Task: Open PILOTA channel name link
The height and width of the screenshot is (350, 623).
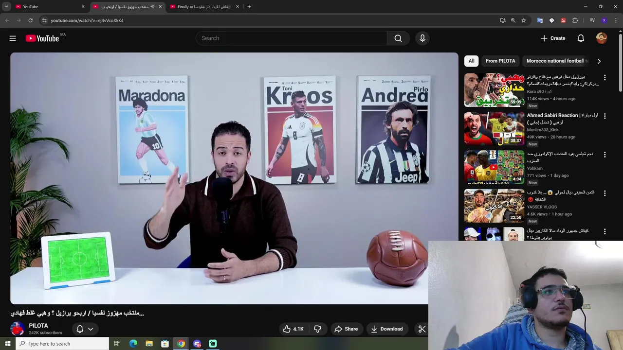Action: [38, 326]
